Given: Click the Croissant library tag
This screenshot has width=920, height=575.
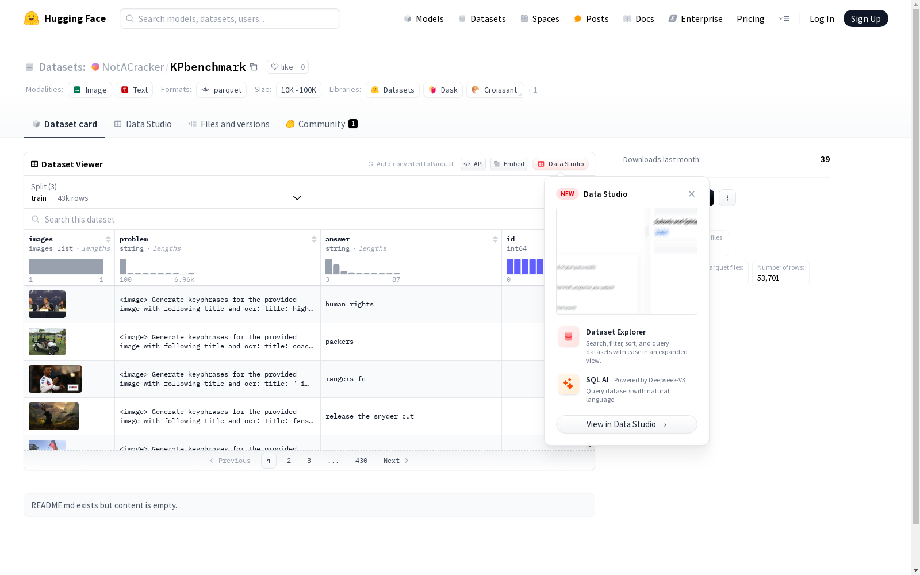Looking at the screenshot, I should click(495, 90).
